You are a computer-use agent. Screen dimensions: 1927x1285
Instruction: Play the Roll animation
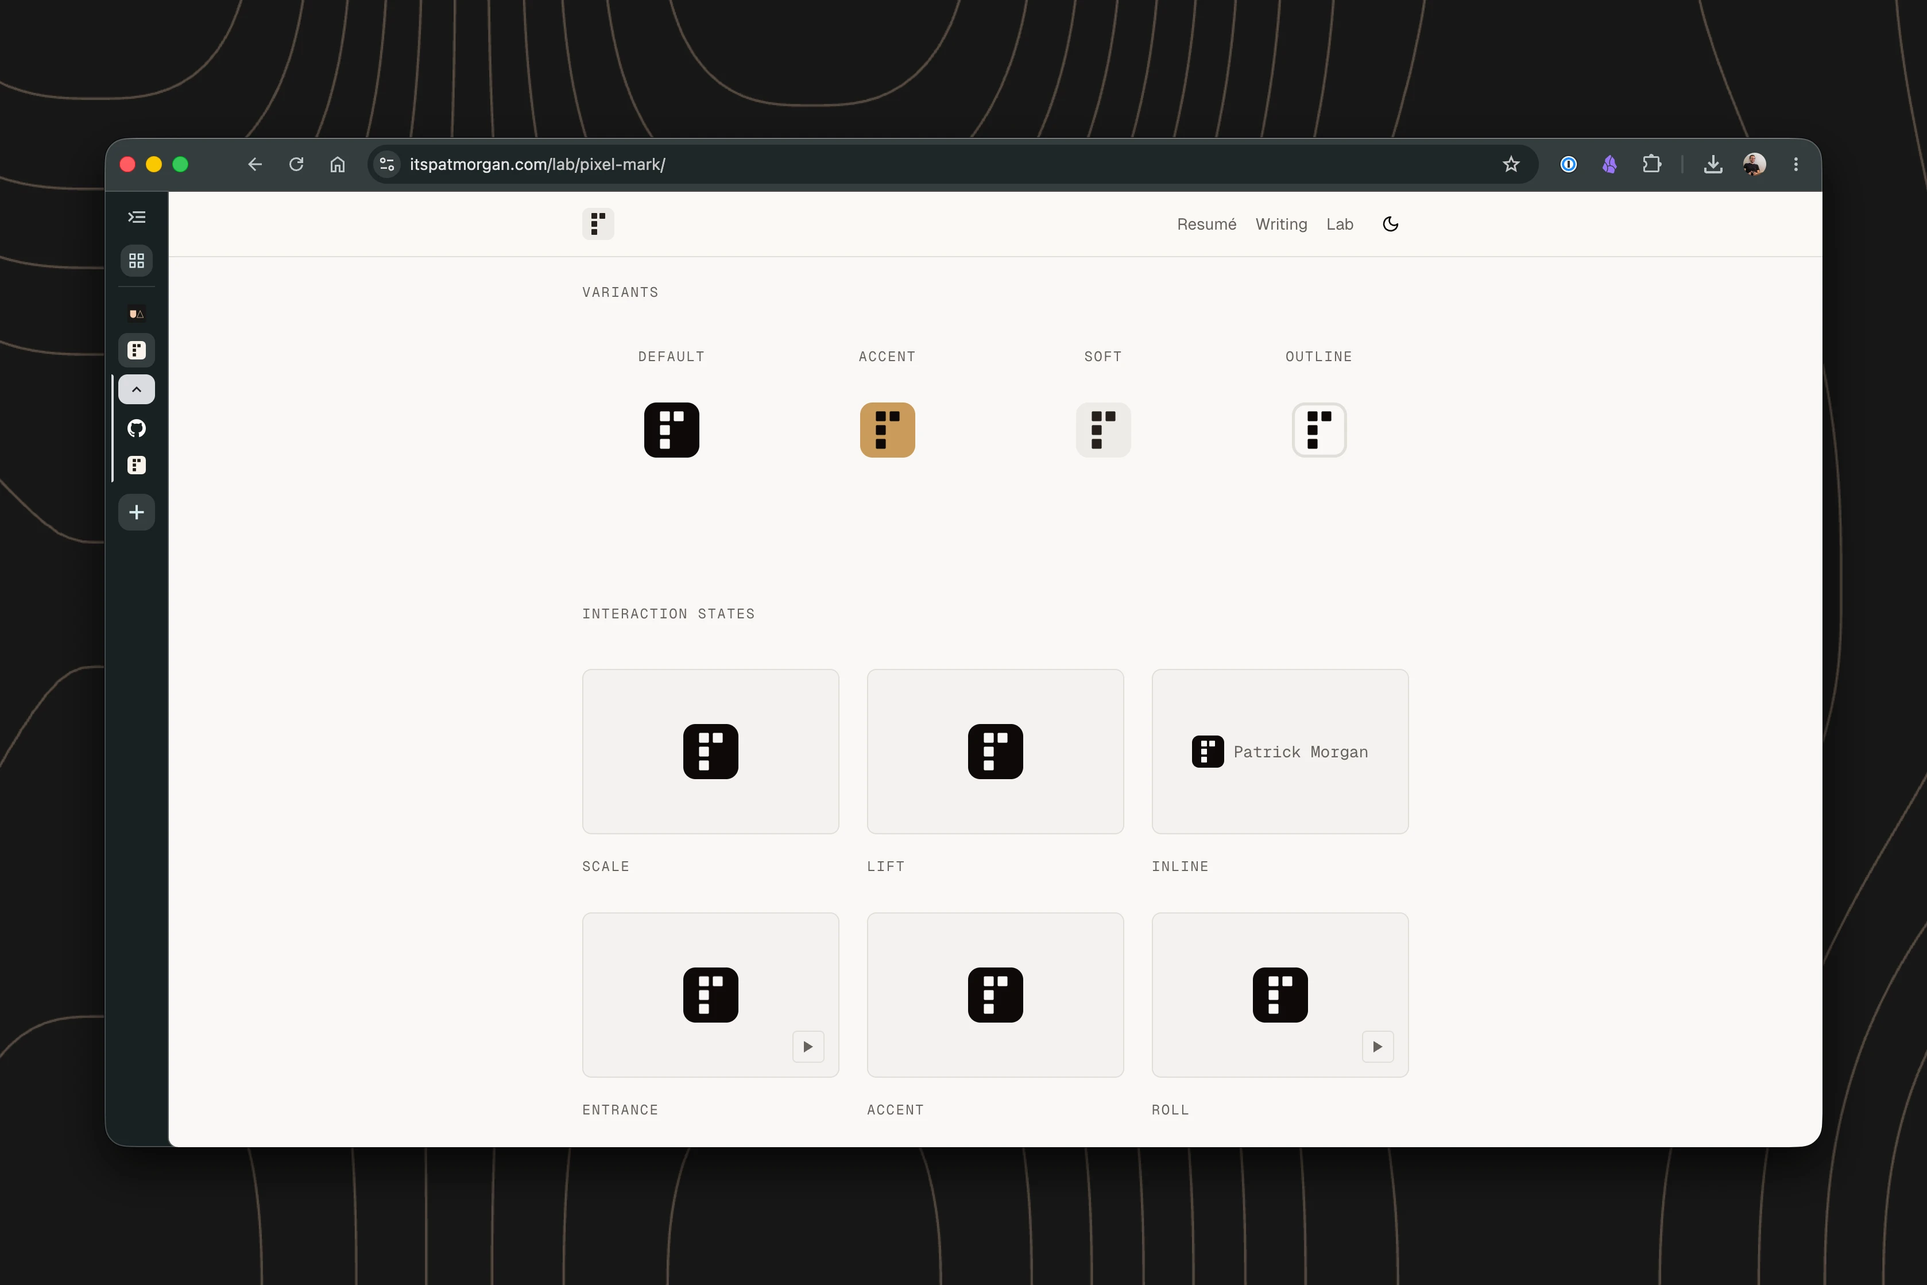pos(1377,1047)
